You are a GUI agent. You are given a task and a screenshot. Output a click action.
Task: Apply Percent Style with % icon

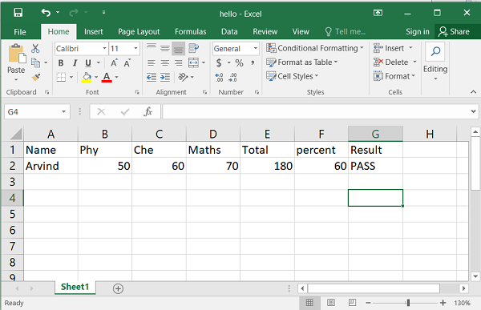point(239,62)
